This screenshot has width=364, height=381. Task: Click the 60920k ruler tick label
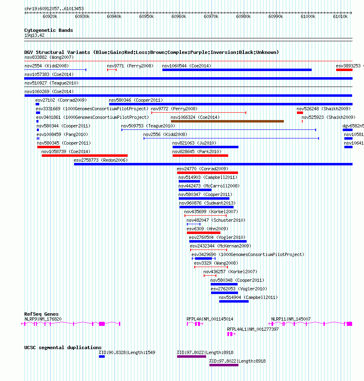[50, 16]
